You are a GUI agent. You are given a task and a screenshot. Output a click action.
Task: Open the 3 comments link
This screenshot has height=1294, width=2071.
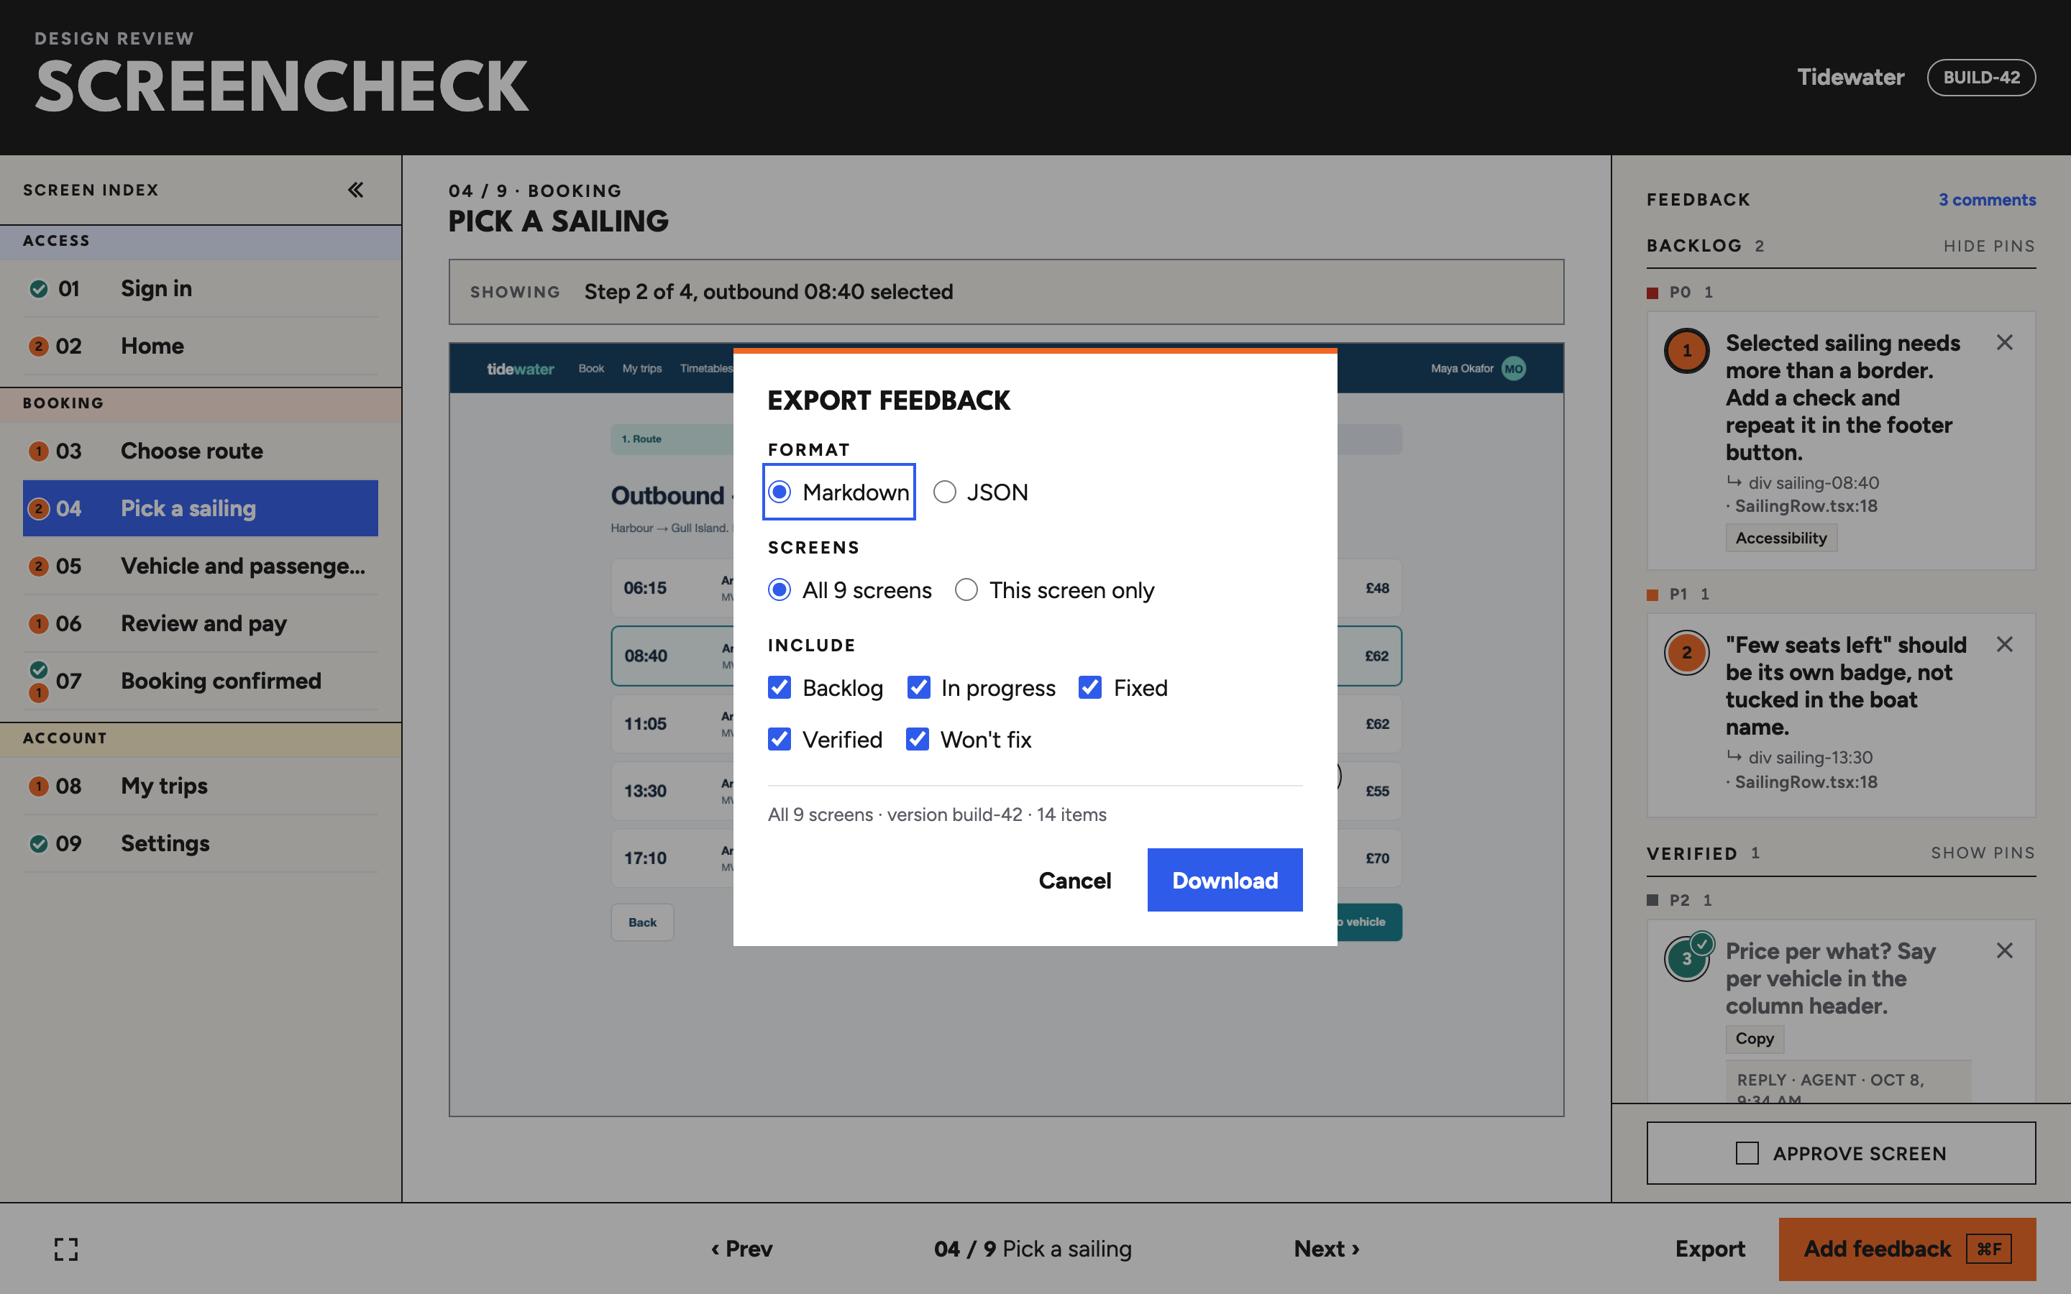(1987, 199)
